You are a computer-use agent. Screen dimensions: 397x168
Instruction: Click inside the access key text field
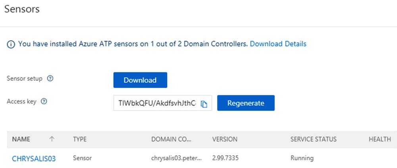click(x=157, y=103)
